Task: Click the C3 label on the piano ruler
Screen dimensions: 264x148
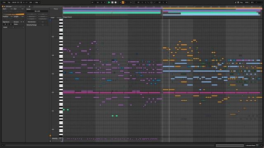Action: 53,74
